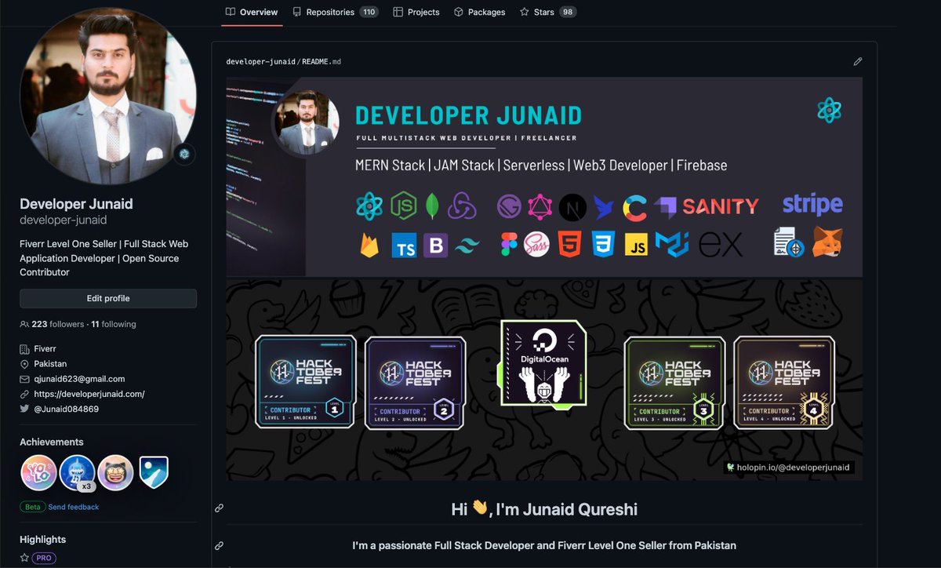The height and width of the screenshot is (568, 941).
Task: Click the Send feedback link
Action: pos(74,507)
